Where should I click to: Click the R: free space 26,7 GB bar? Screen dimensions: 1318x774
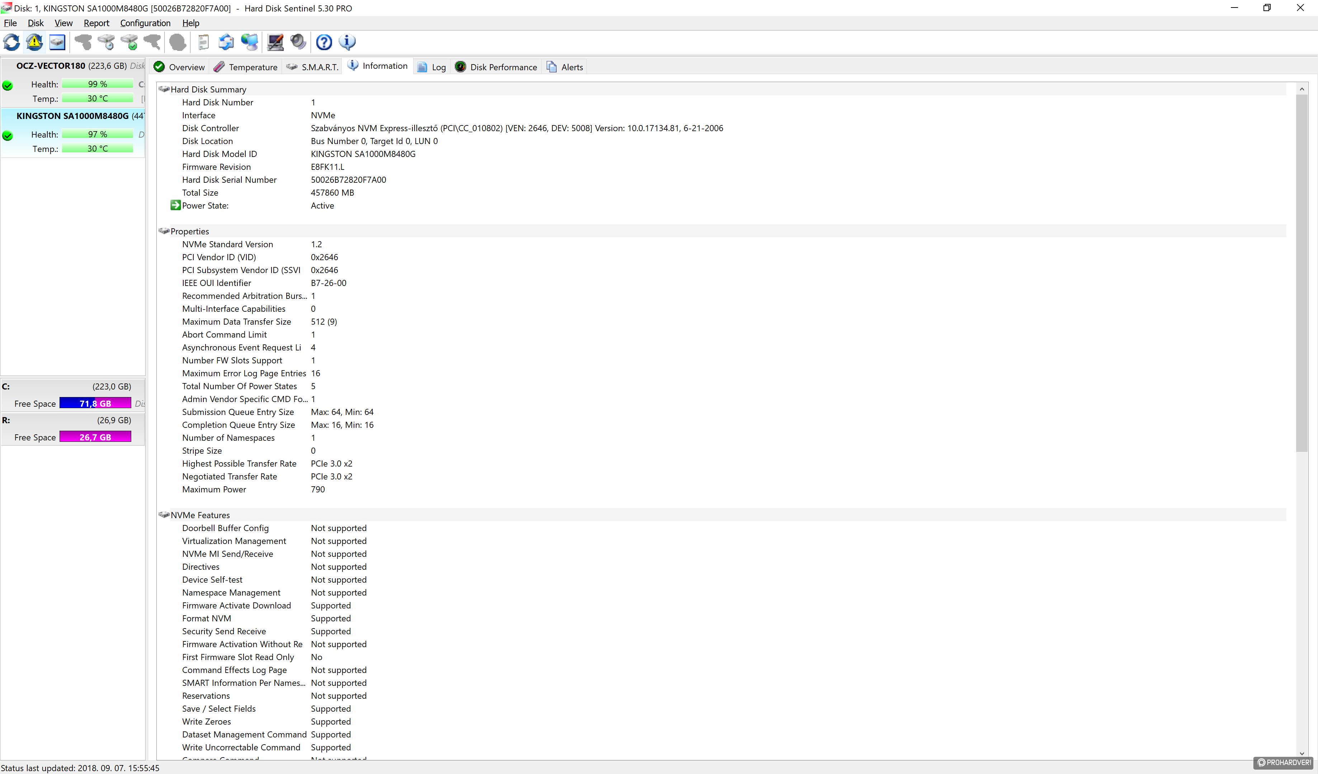[95, 436]
